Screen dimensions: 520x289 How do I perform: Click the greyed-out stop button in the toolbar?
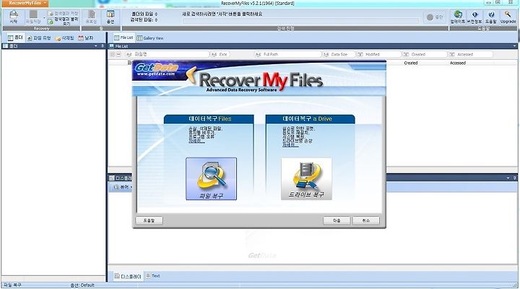pyautogui.click(x=435, y=17)
